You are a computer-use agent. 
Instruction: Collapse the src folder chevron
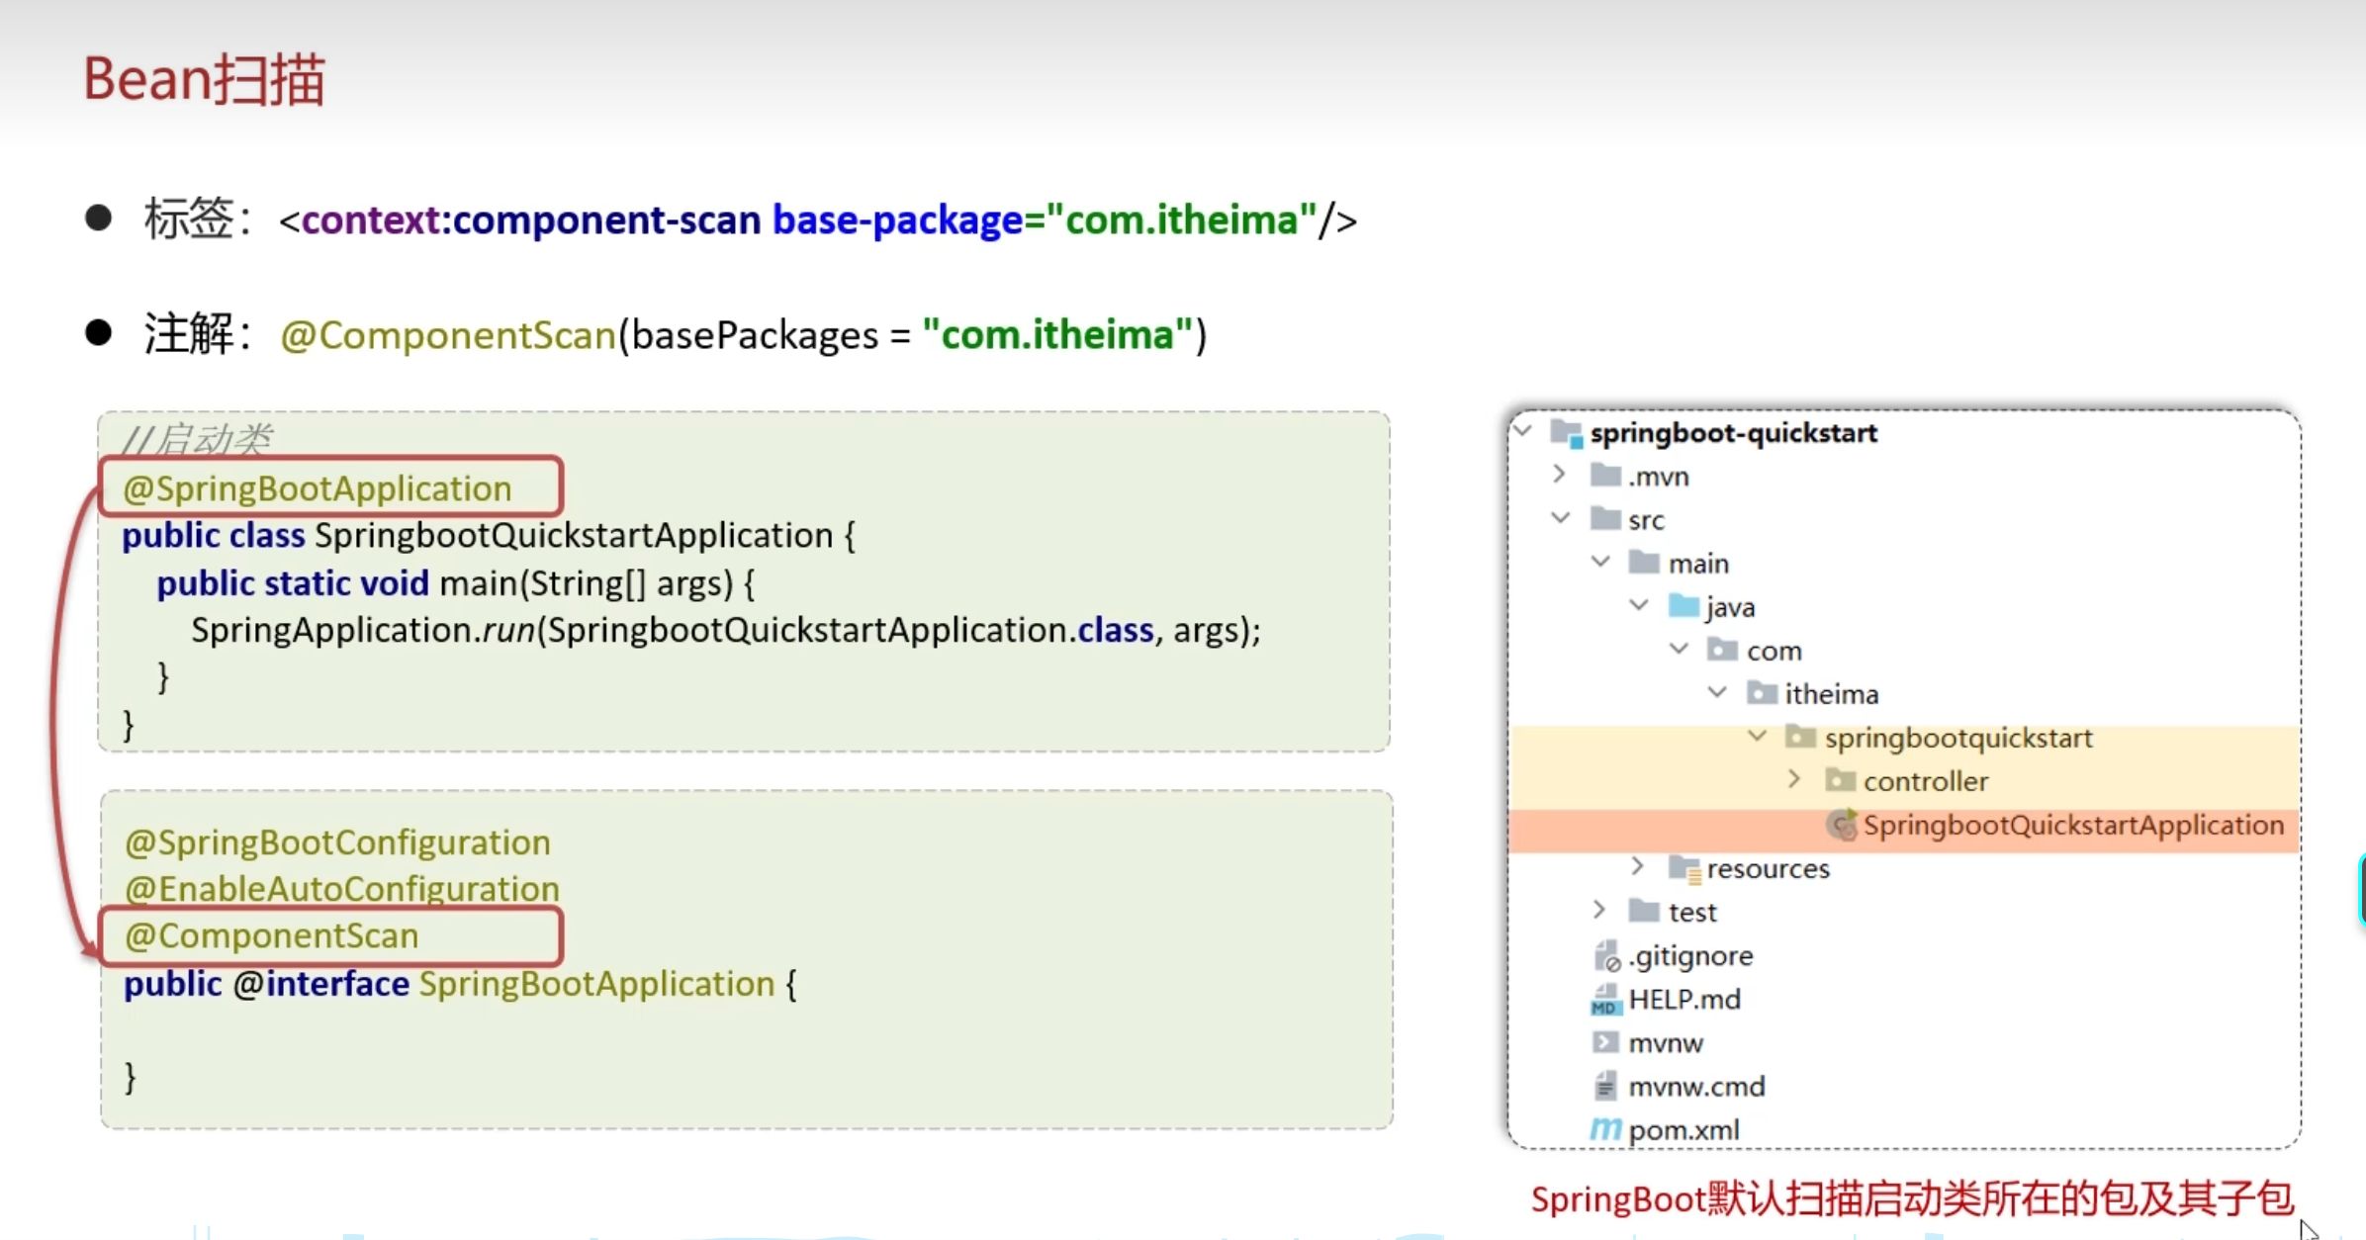[1560, 518]
